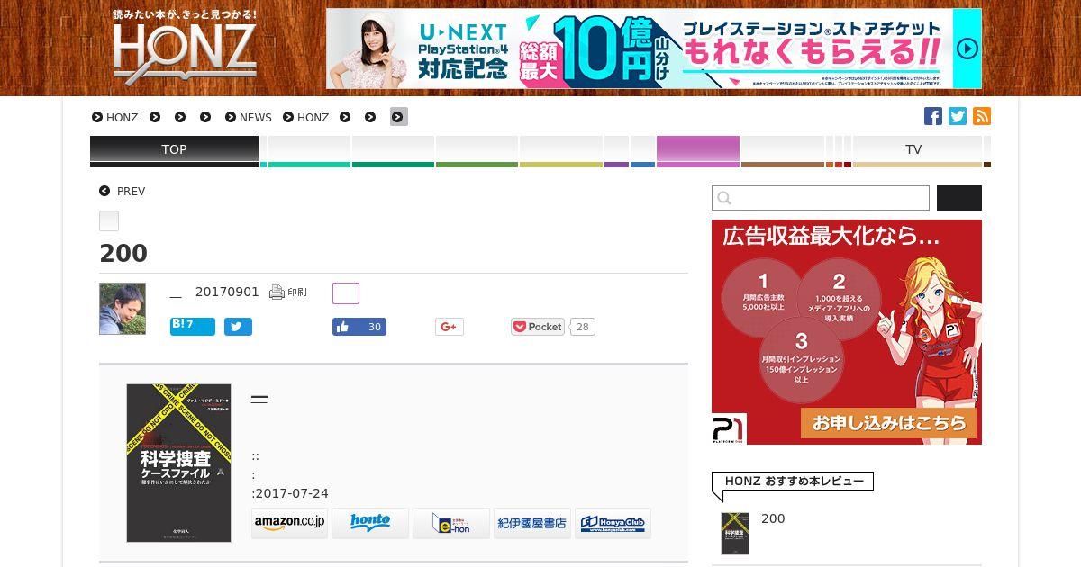Open the RSS feed icon
This screenshot has height=567, width=1081.
982,116
